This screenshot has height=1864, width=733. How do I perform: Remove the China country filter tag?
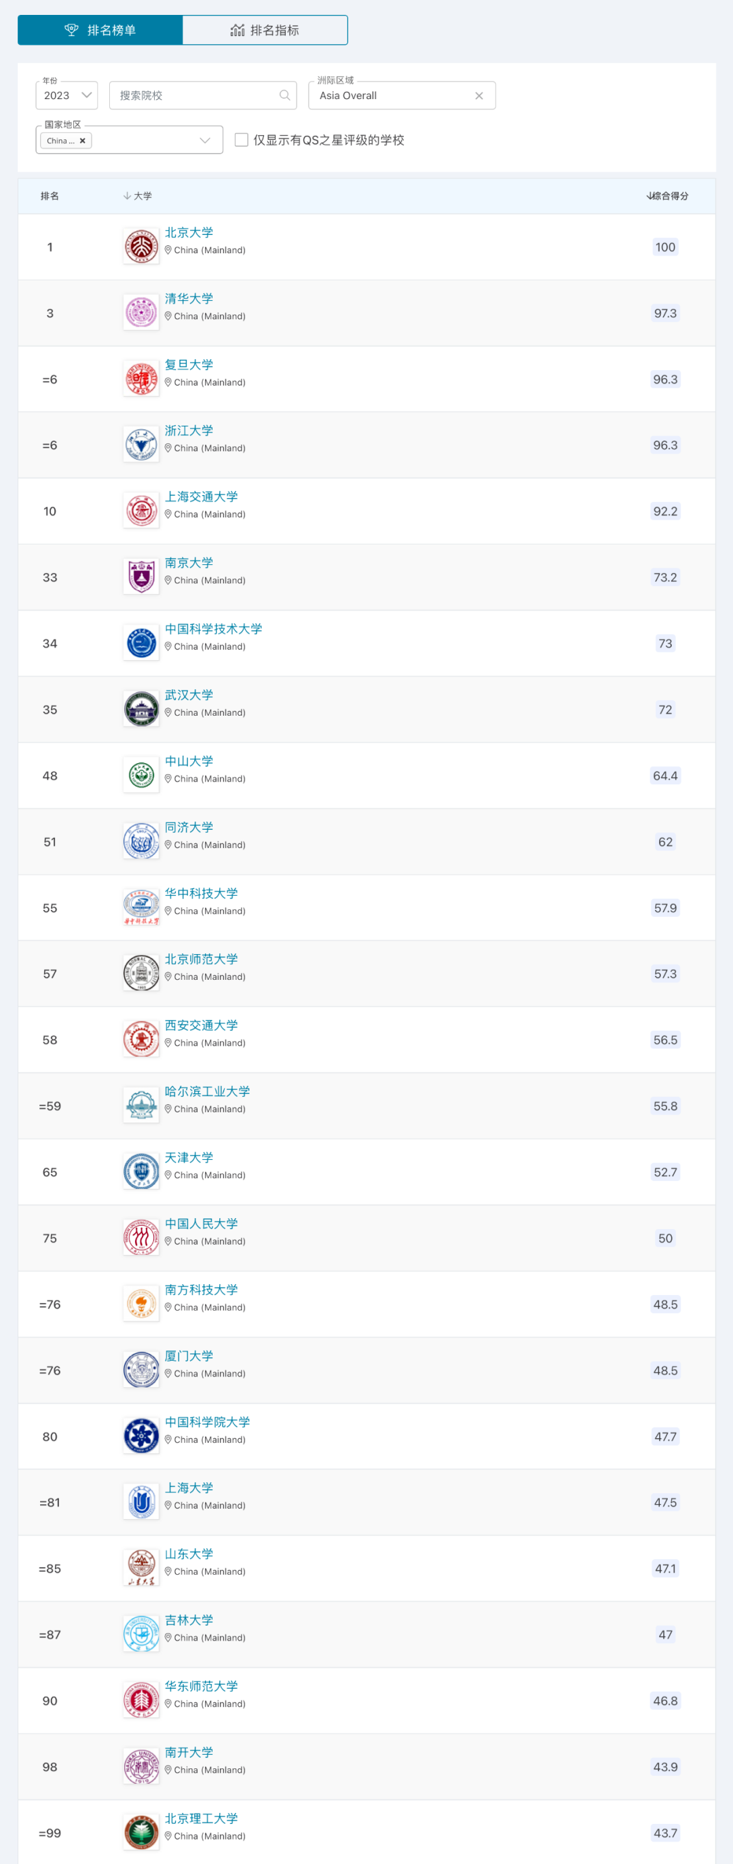(x=82, y=141)
